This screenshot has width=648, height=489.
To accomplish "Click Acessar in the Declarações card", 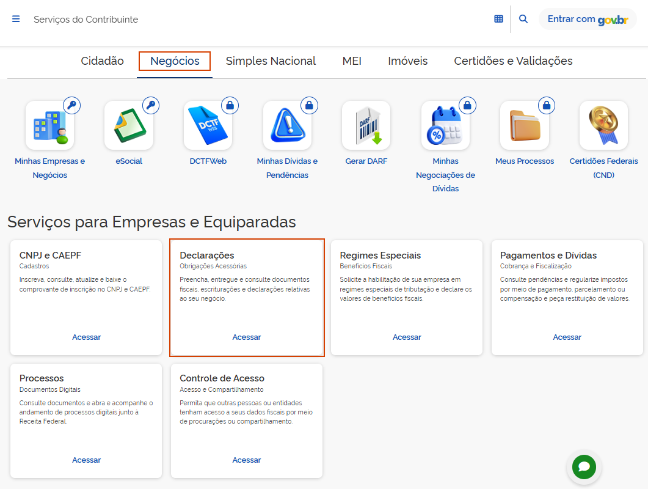I will (x=247, y=337).
